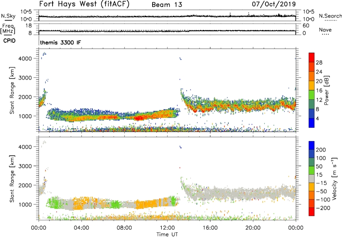
Task: Click the '16' tick on power colorbar
Action: pos(319,91)
